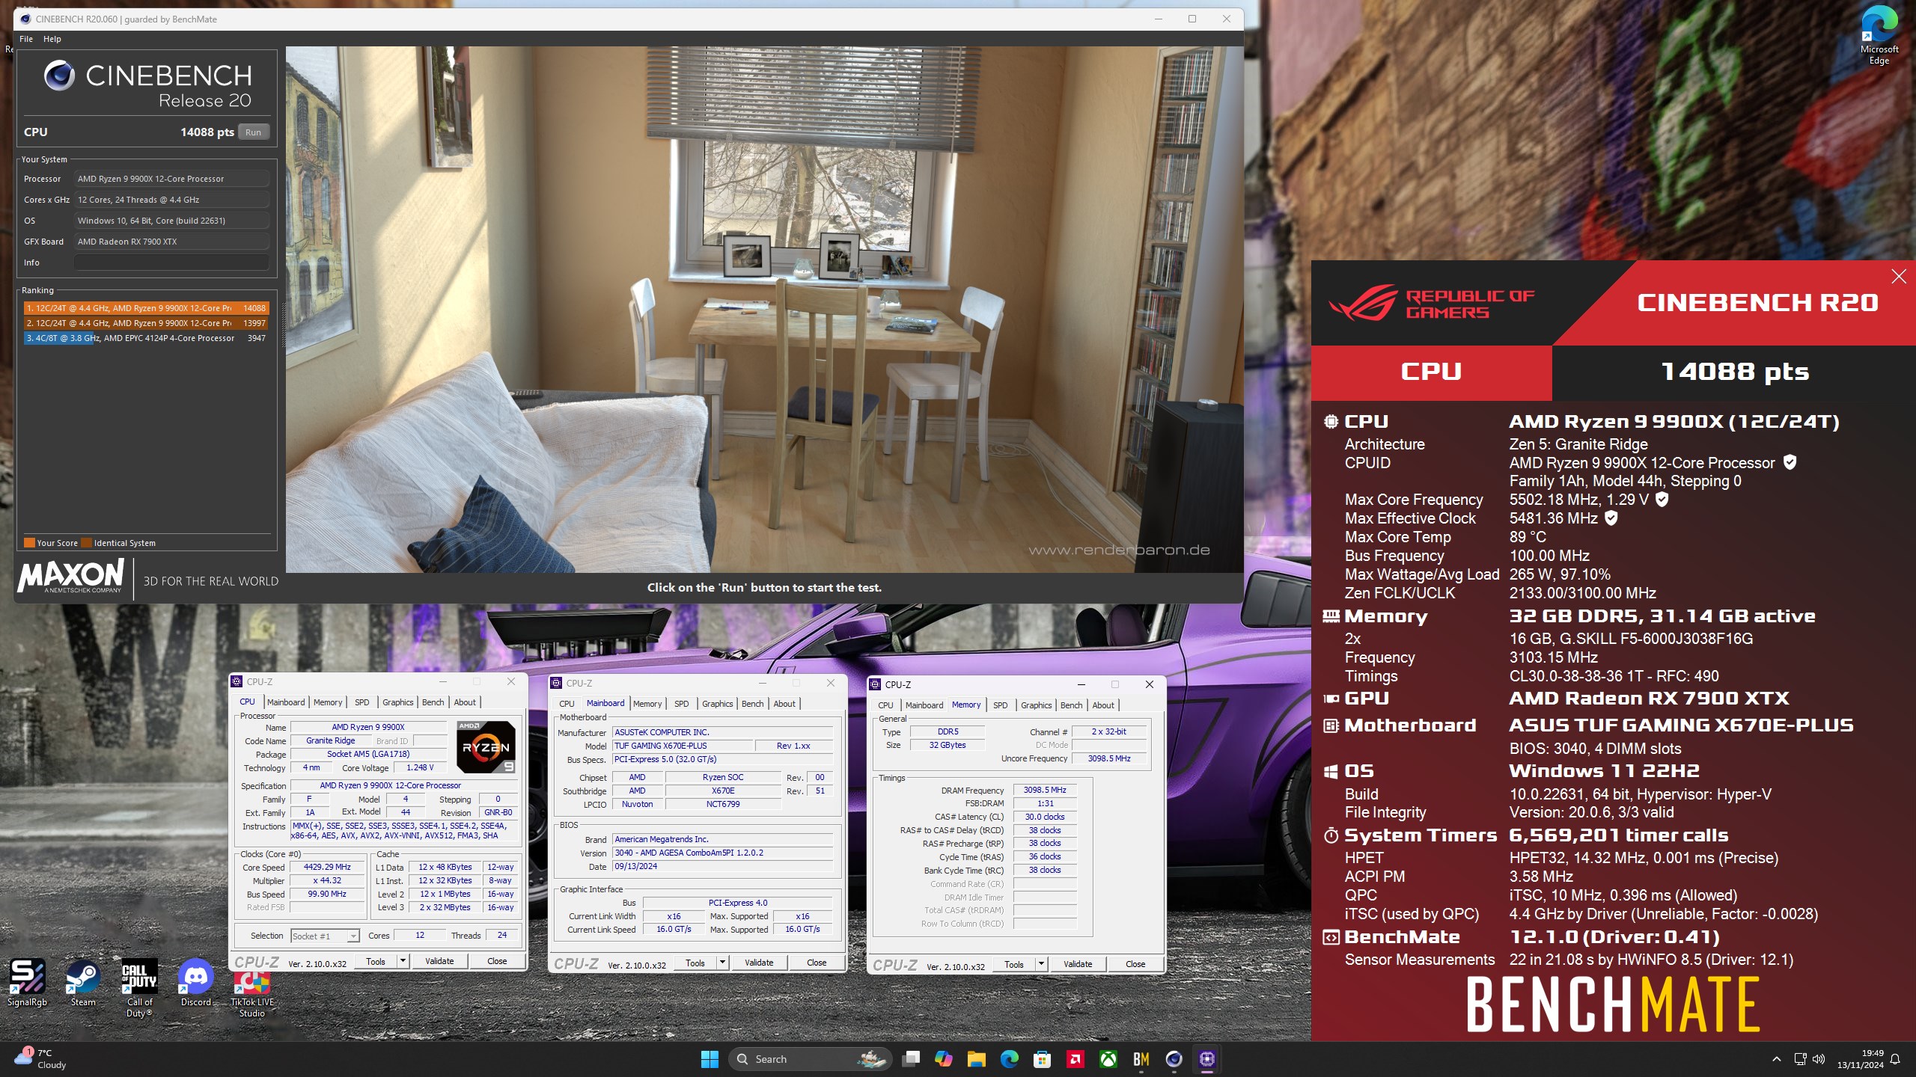Expand Tools dropdown arrow in middle CPU-Z

(x=722, y=963)
